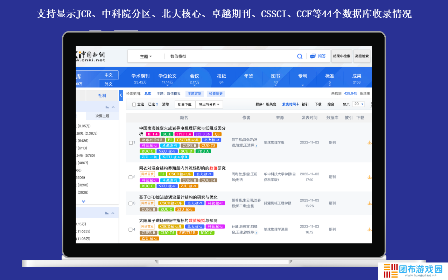Viewport: 448px width, 280px height.
Task: Open the bar chart icon in the lower sidebar panel
Action: (x=107, y=213)
